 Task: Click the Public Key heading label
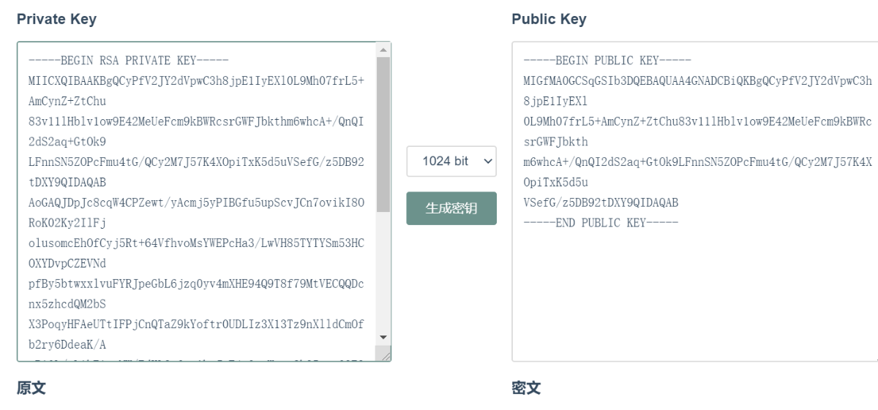click(549, 20)
